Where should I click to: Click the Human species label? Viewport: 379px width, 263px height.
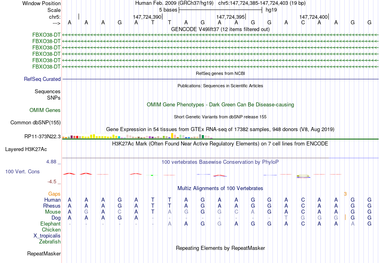tap(52, 200)
